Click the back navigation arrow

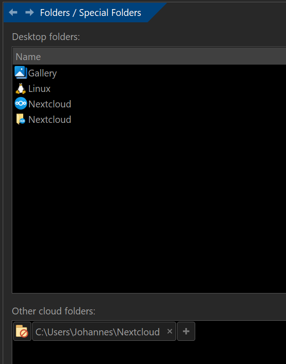pos(13,12)
